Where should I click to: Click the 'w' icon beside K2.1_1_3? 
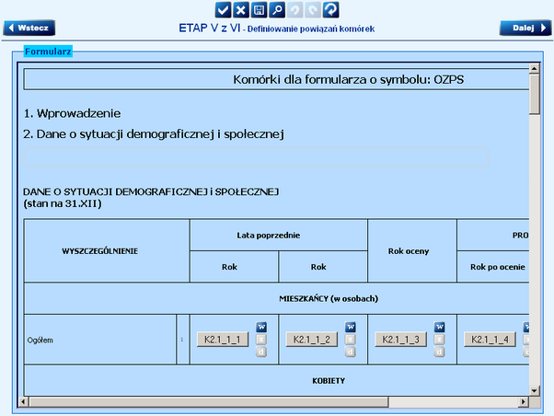point(440,327)
